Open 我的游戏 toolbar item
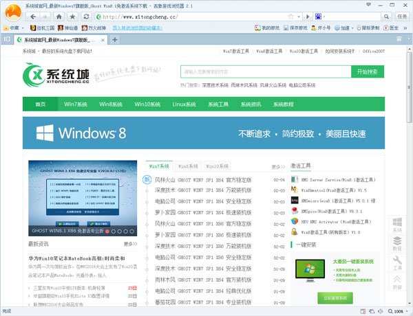 coord(267,28)
